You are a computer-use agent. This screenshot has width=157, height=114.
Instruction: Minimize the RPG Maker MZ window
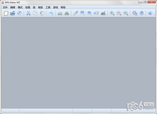coord(141,2)
